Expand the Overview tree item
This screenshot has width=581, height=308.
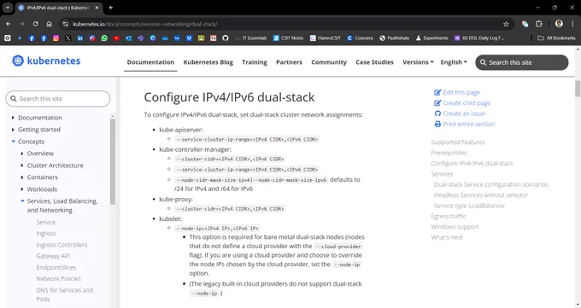click(22, 154)
